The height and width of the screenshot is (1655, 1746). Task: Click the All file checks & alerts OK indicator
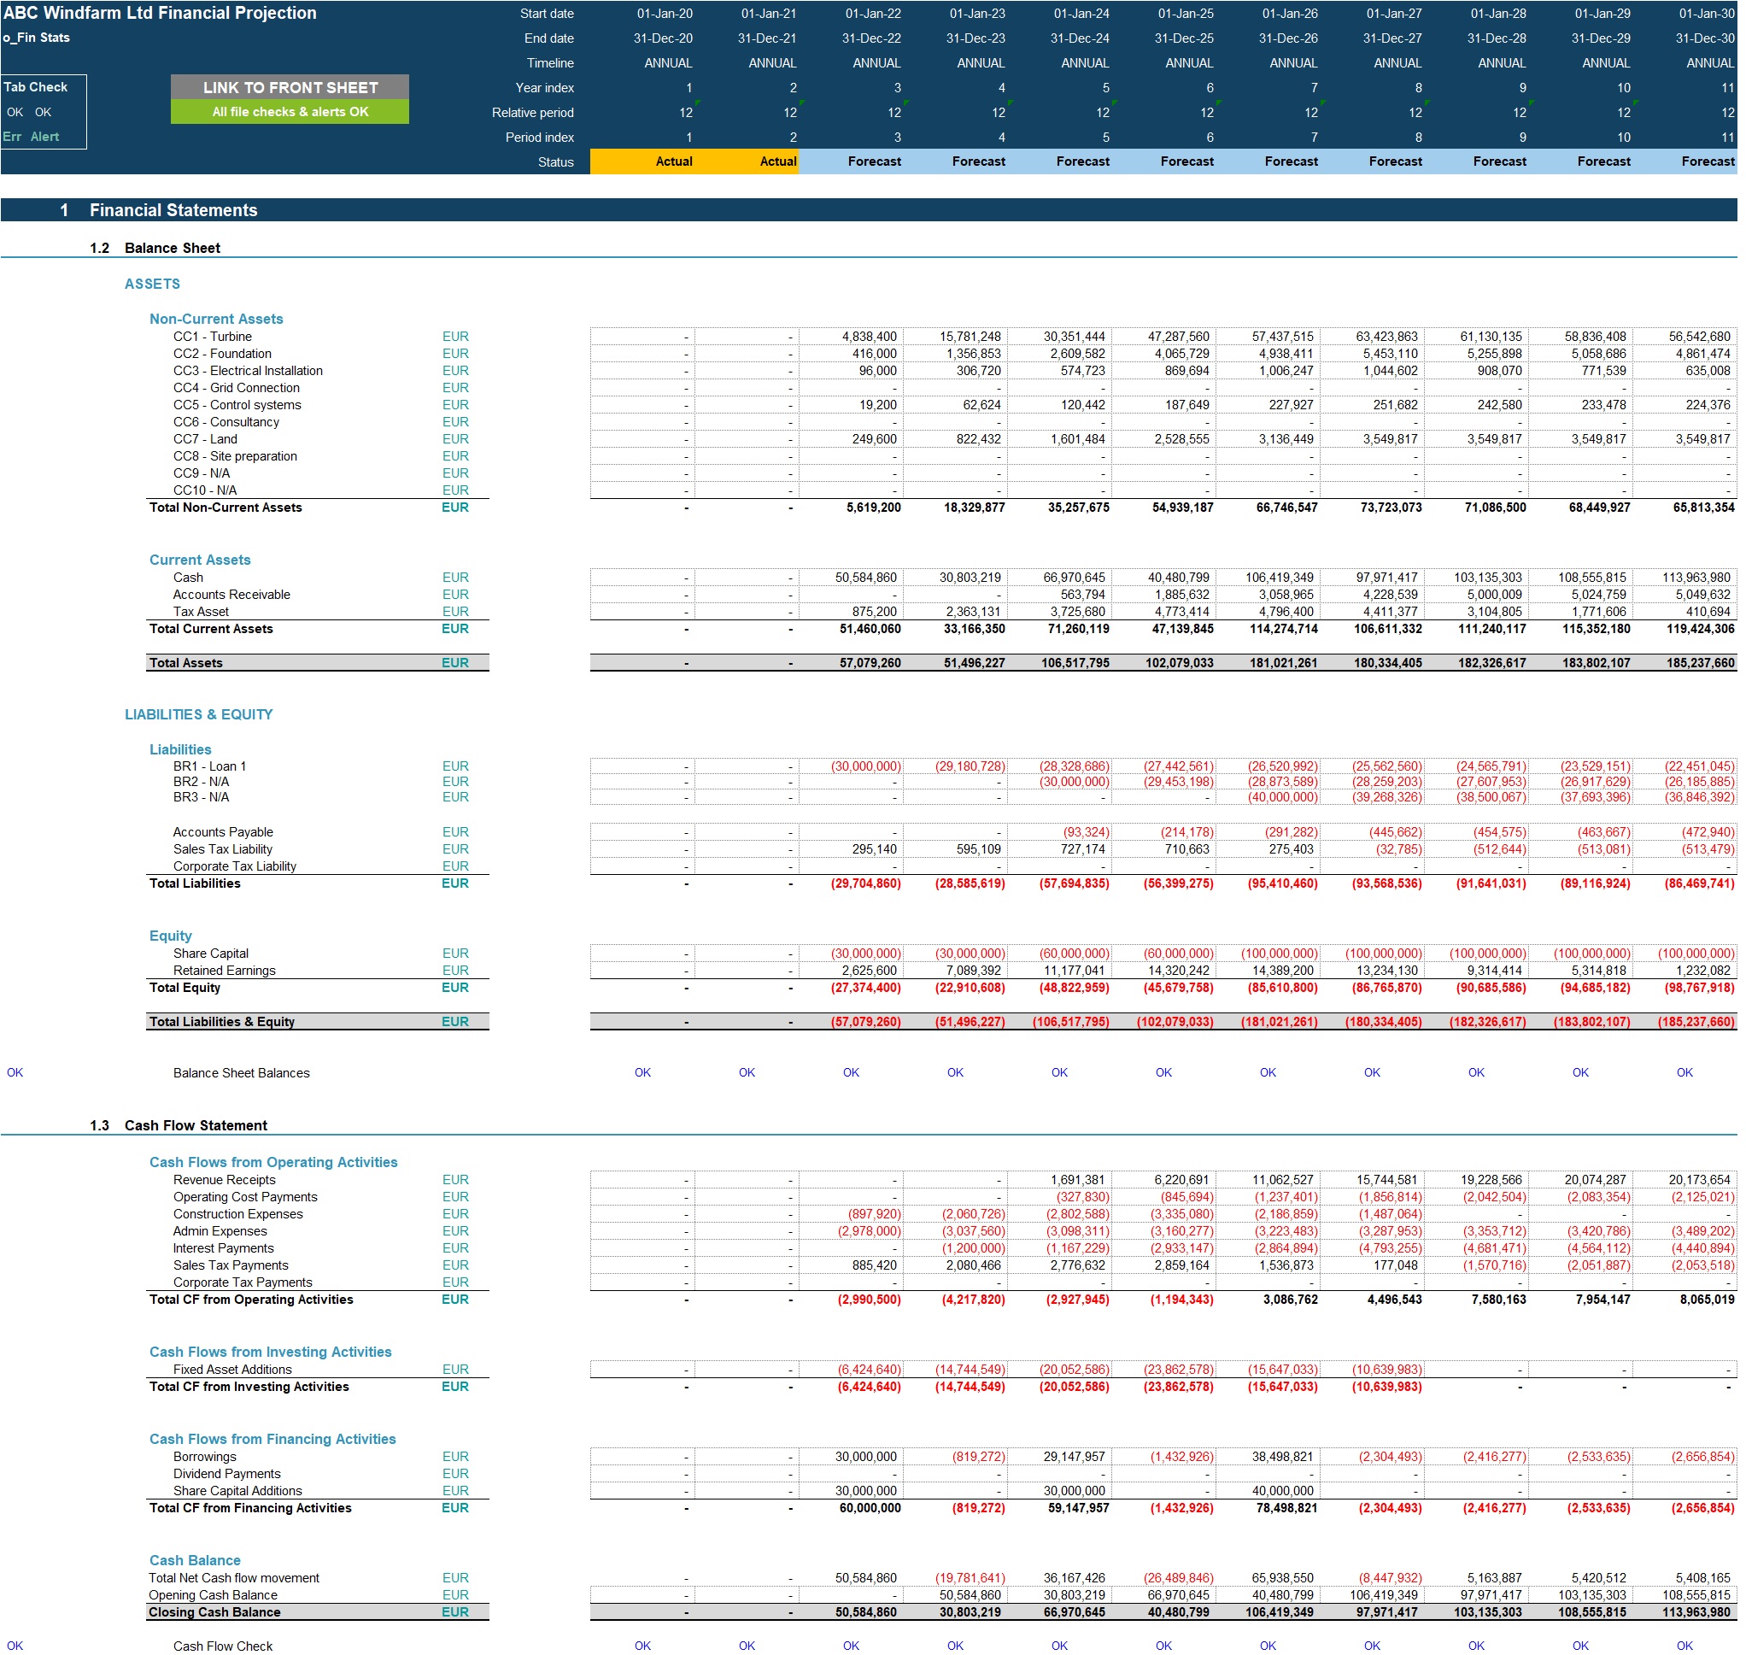tap(290, 112)
